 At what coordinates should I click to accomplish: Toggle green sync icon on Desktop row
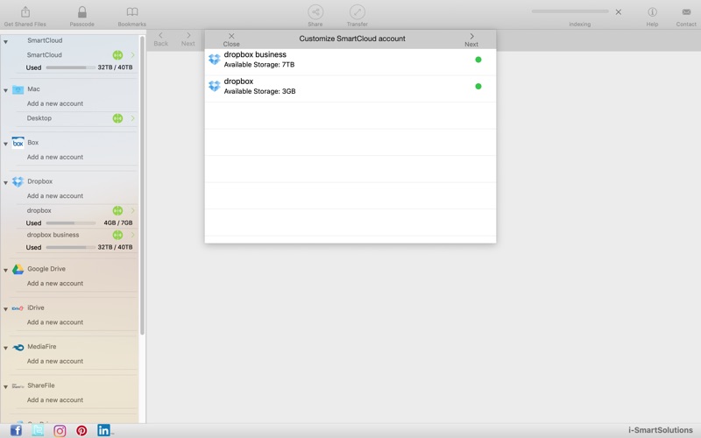point(117,118)
